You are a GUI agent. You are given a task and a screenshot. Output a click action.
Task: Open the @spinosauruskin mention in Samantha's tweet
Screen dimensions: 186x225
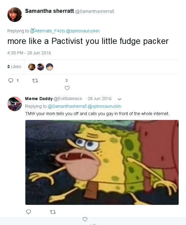[83, 31]
